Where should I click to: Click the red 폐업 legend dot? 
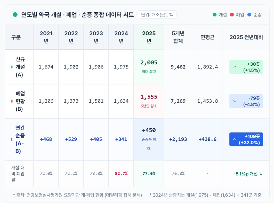click(x=232, y=15)
